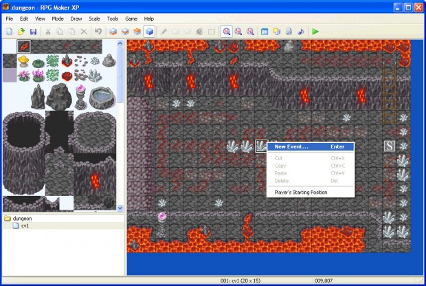
Task: Open the Sound Test music note icon
Action: [x=301, y=32]
